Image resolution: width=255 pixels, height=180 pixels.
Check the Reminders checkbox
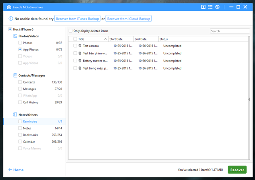coord(20,121)
